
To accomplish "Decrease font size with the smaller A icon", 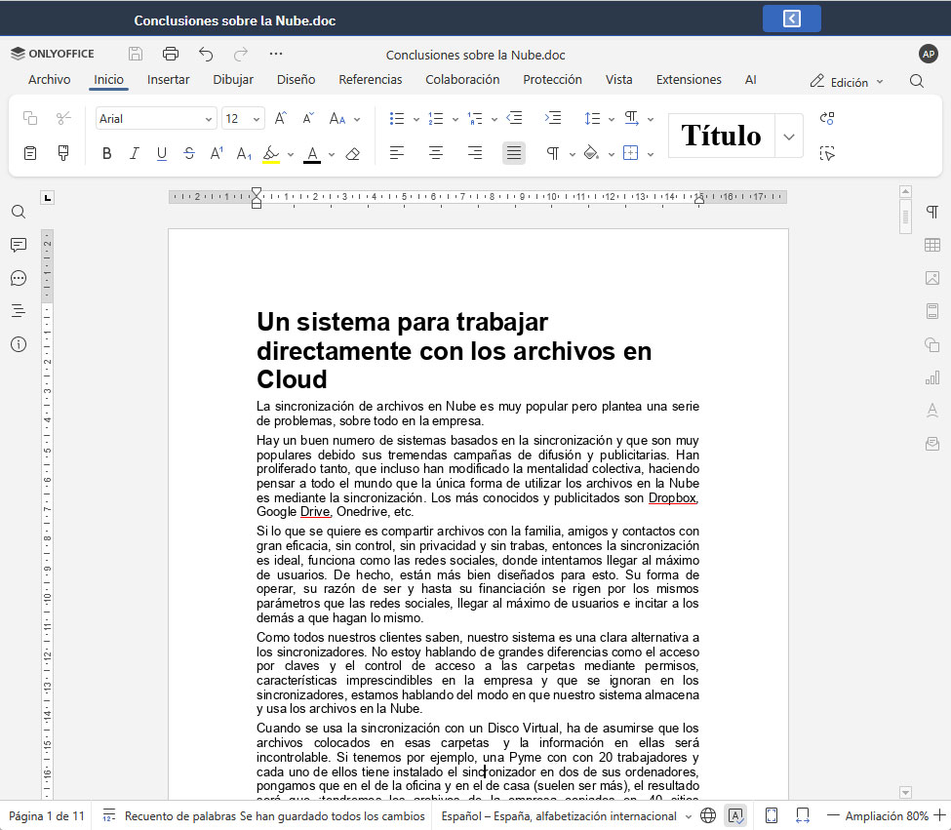I will (x=308, y=118).
